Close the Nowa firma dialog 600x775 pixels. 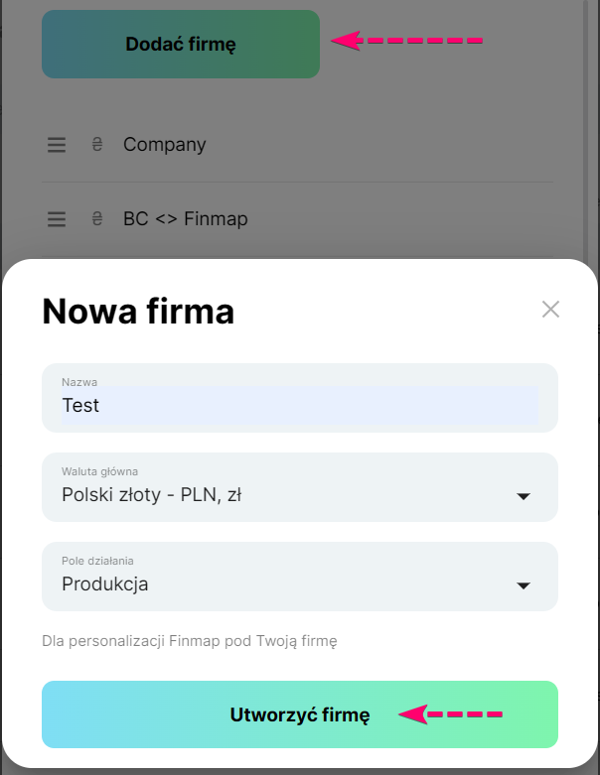tap(550, 310)
